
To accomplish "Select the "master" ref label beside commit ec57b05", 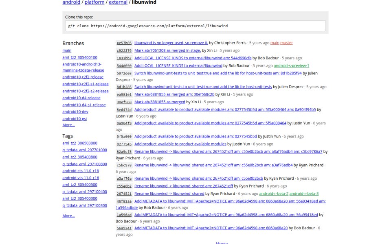I will [286, 43].
